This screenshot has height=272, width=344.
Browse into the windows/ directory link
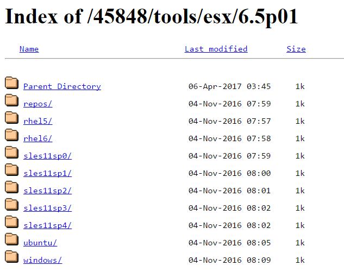pos(42,260)
